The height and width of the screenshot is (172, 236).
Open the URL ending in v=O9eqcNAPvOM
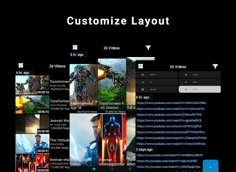point(171,138)
